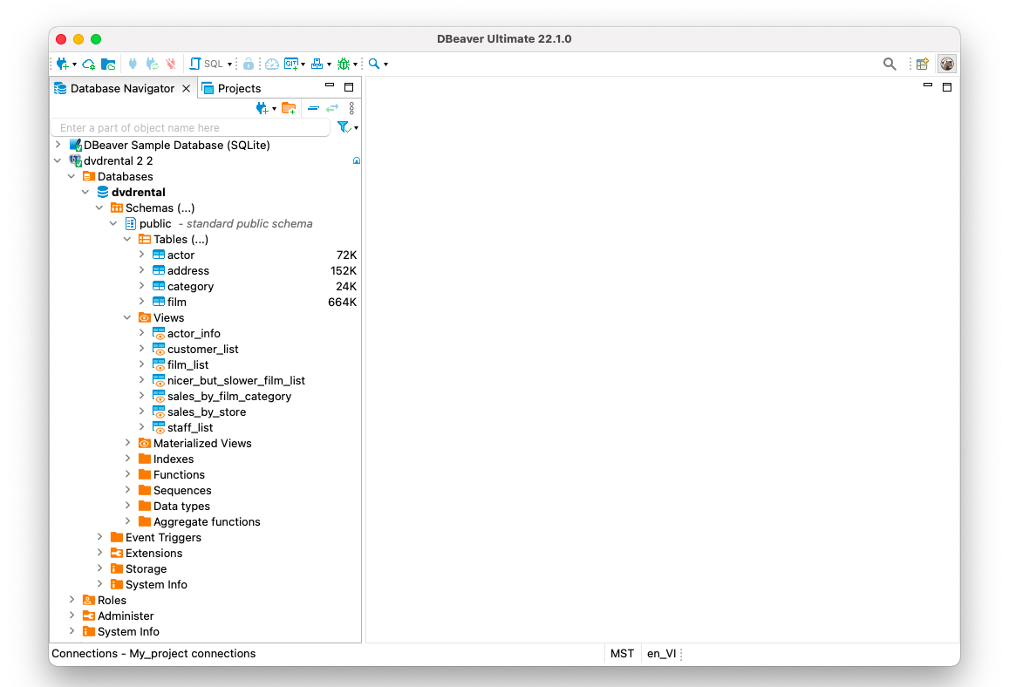
Task: Expand the Materialized Views folder
Action: [x=128, y=443]
